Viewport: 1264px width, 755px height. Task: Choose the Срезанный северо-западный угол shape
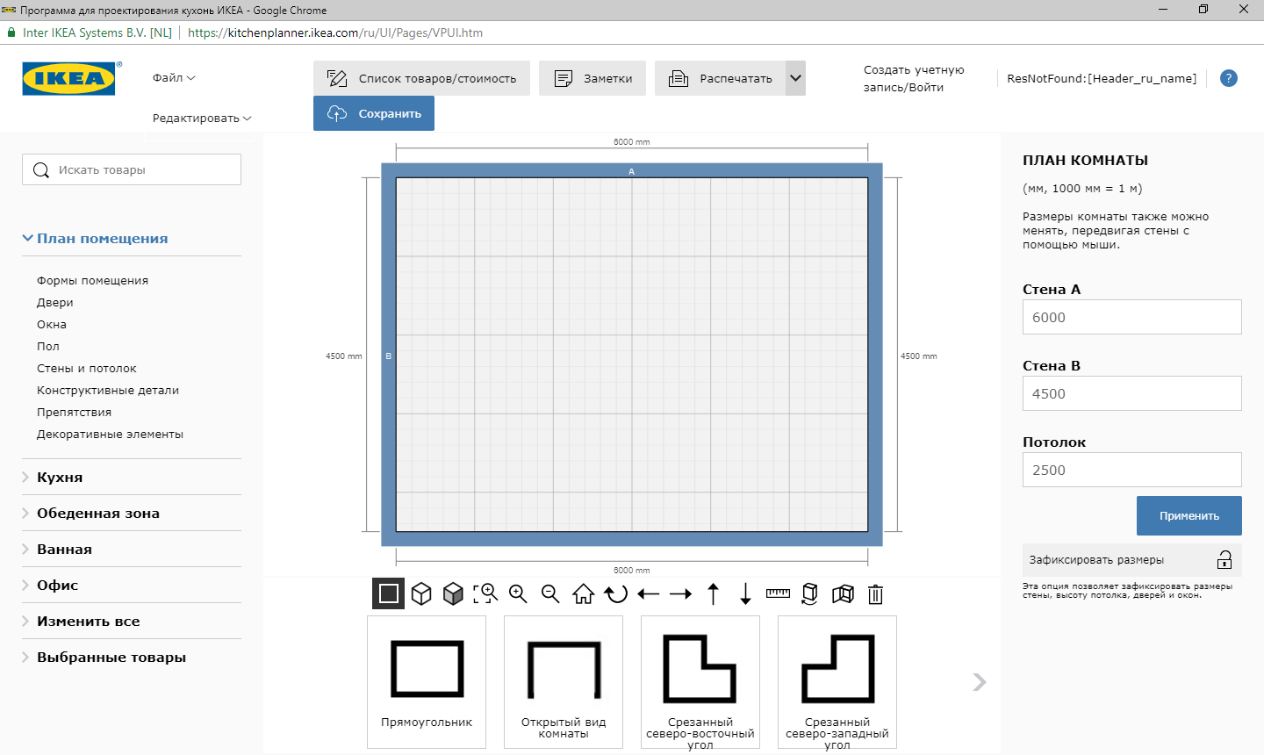pos(837,682)
